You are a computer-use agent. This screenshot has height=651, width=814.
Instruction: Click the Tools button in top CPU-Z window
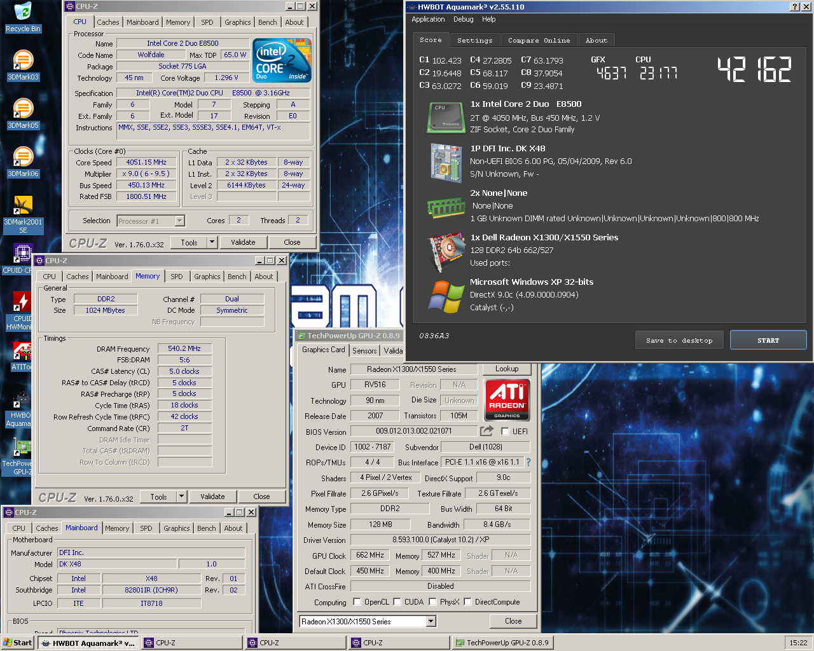(x=189, y=242)
